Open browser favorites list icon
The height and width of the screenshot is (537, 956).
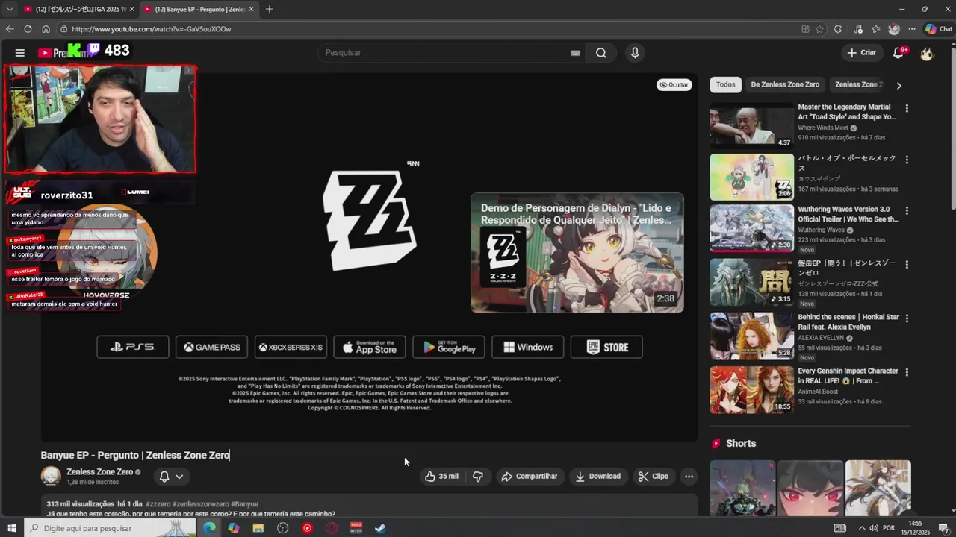click(x=876, y=29)
